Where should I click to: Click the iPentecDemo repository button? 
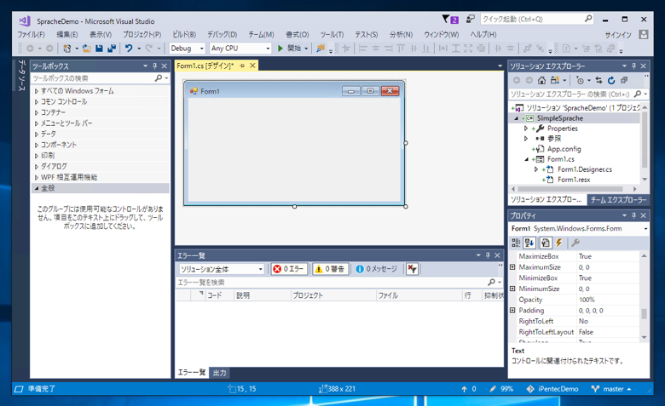click(x=552, y=389)
